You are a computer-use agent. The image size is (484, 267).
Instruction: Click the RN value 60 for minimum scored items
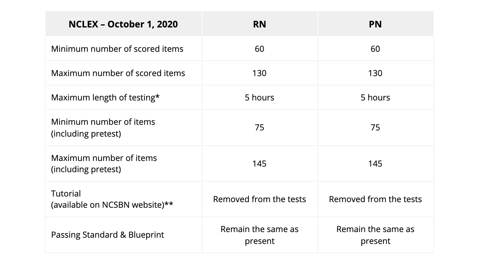(259, 49)
